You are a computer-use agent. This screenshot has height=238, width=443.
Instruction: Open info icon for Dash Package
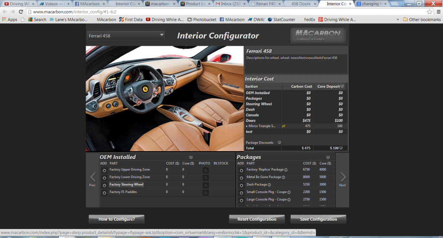tap(269, 185)
